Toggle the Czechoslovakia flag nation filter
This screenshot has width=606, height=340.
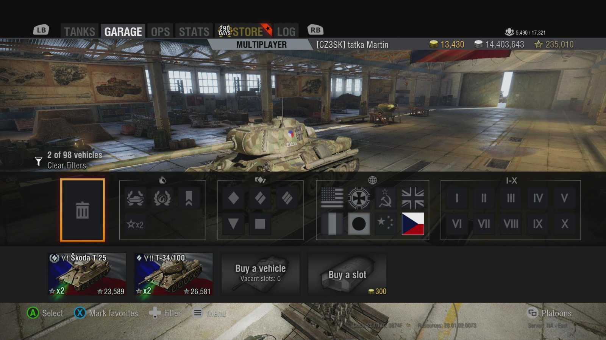(x=413, y=224)
